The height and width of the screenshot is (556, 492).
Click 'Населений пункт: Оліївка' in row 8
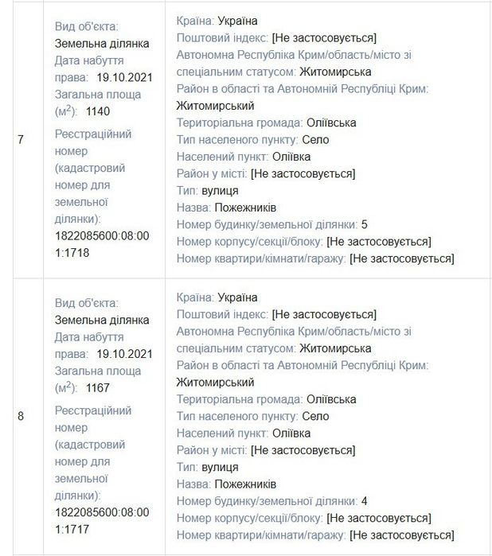(x=243, y=434)
